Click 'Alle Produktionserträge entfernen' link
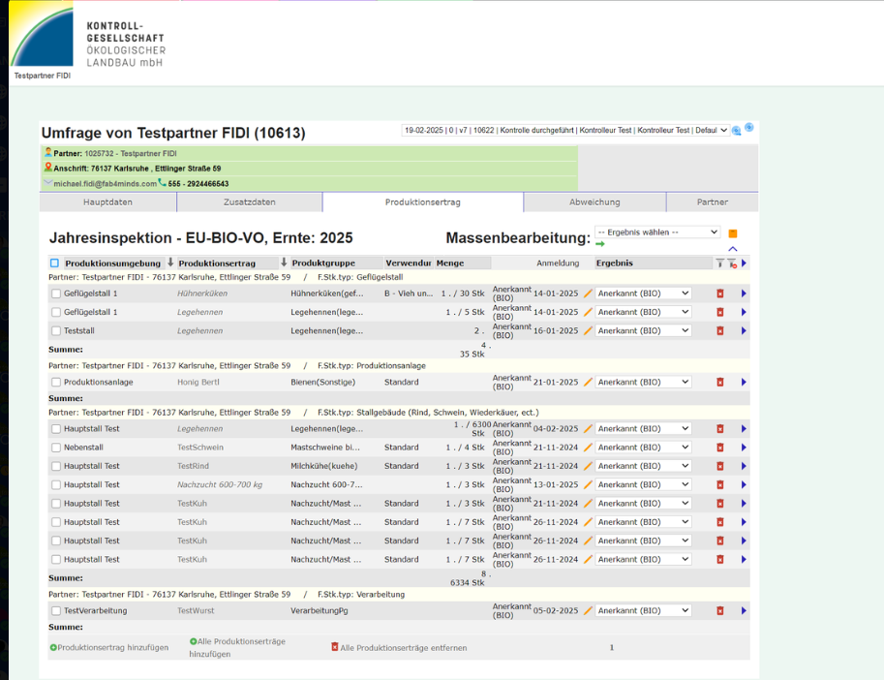Screen dimensions: 884x680 coord(403,648)
